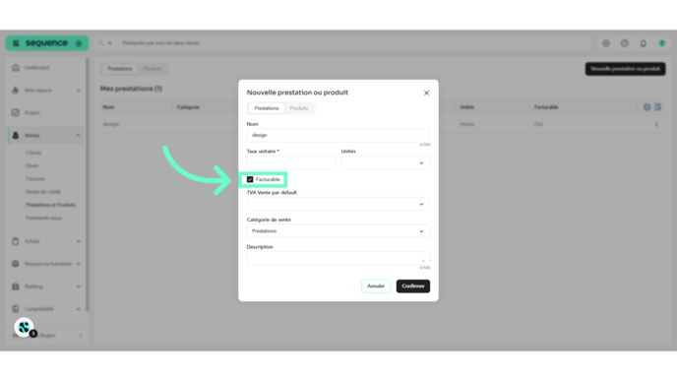
Task: Open Notes de crédit under Ventes
Action: click(43, 191)
